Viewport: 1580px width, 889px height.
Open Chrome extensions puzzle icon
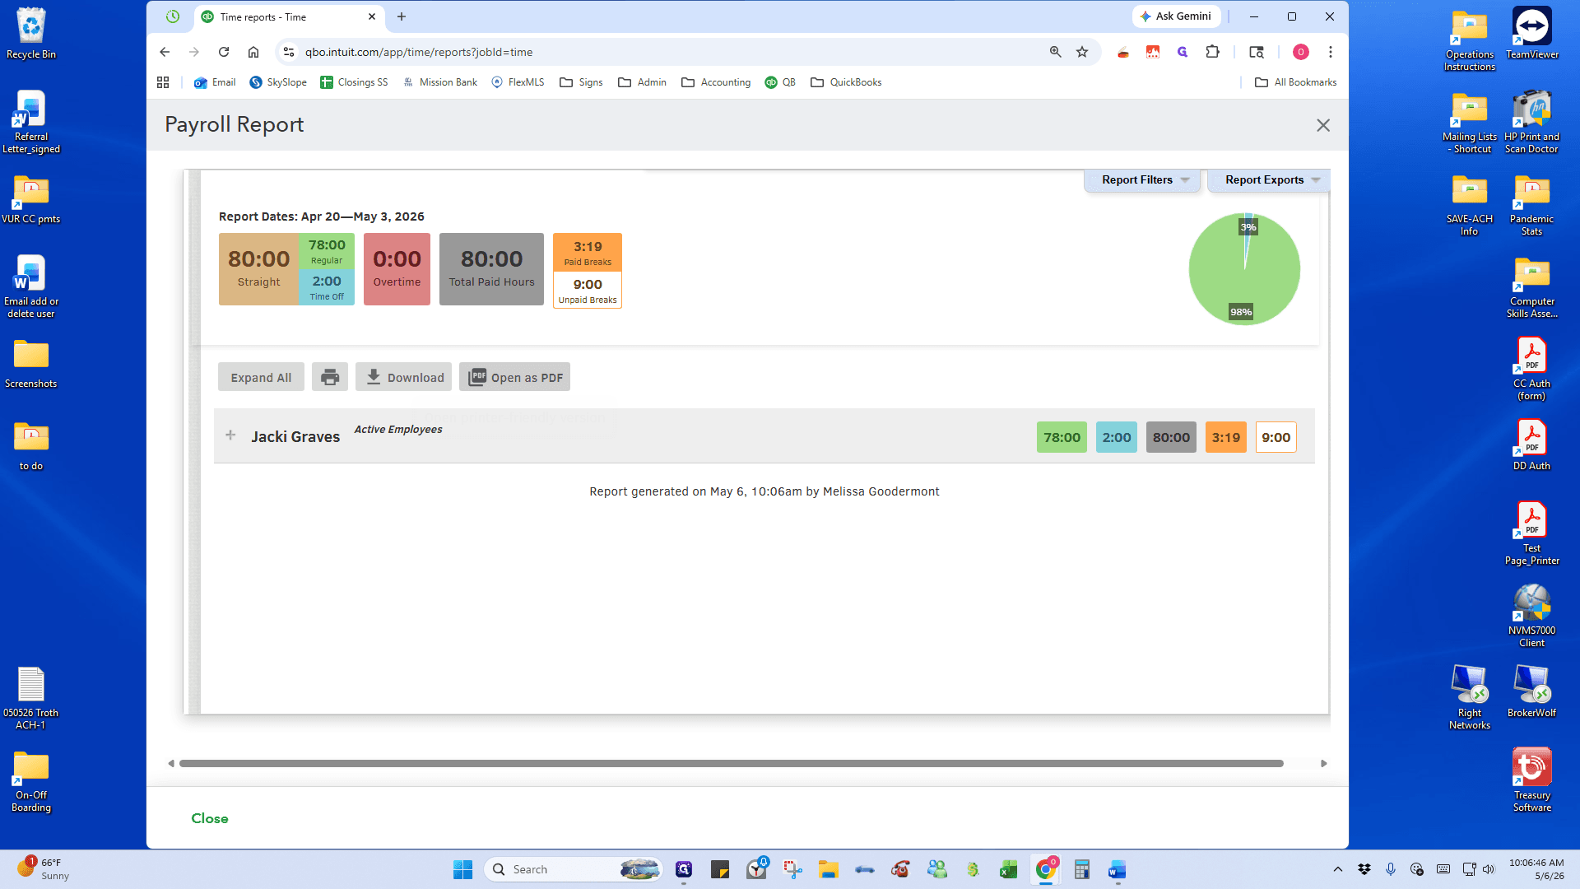tap(1213, 52)
